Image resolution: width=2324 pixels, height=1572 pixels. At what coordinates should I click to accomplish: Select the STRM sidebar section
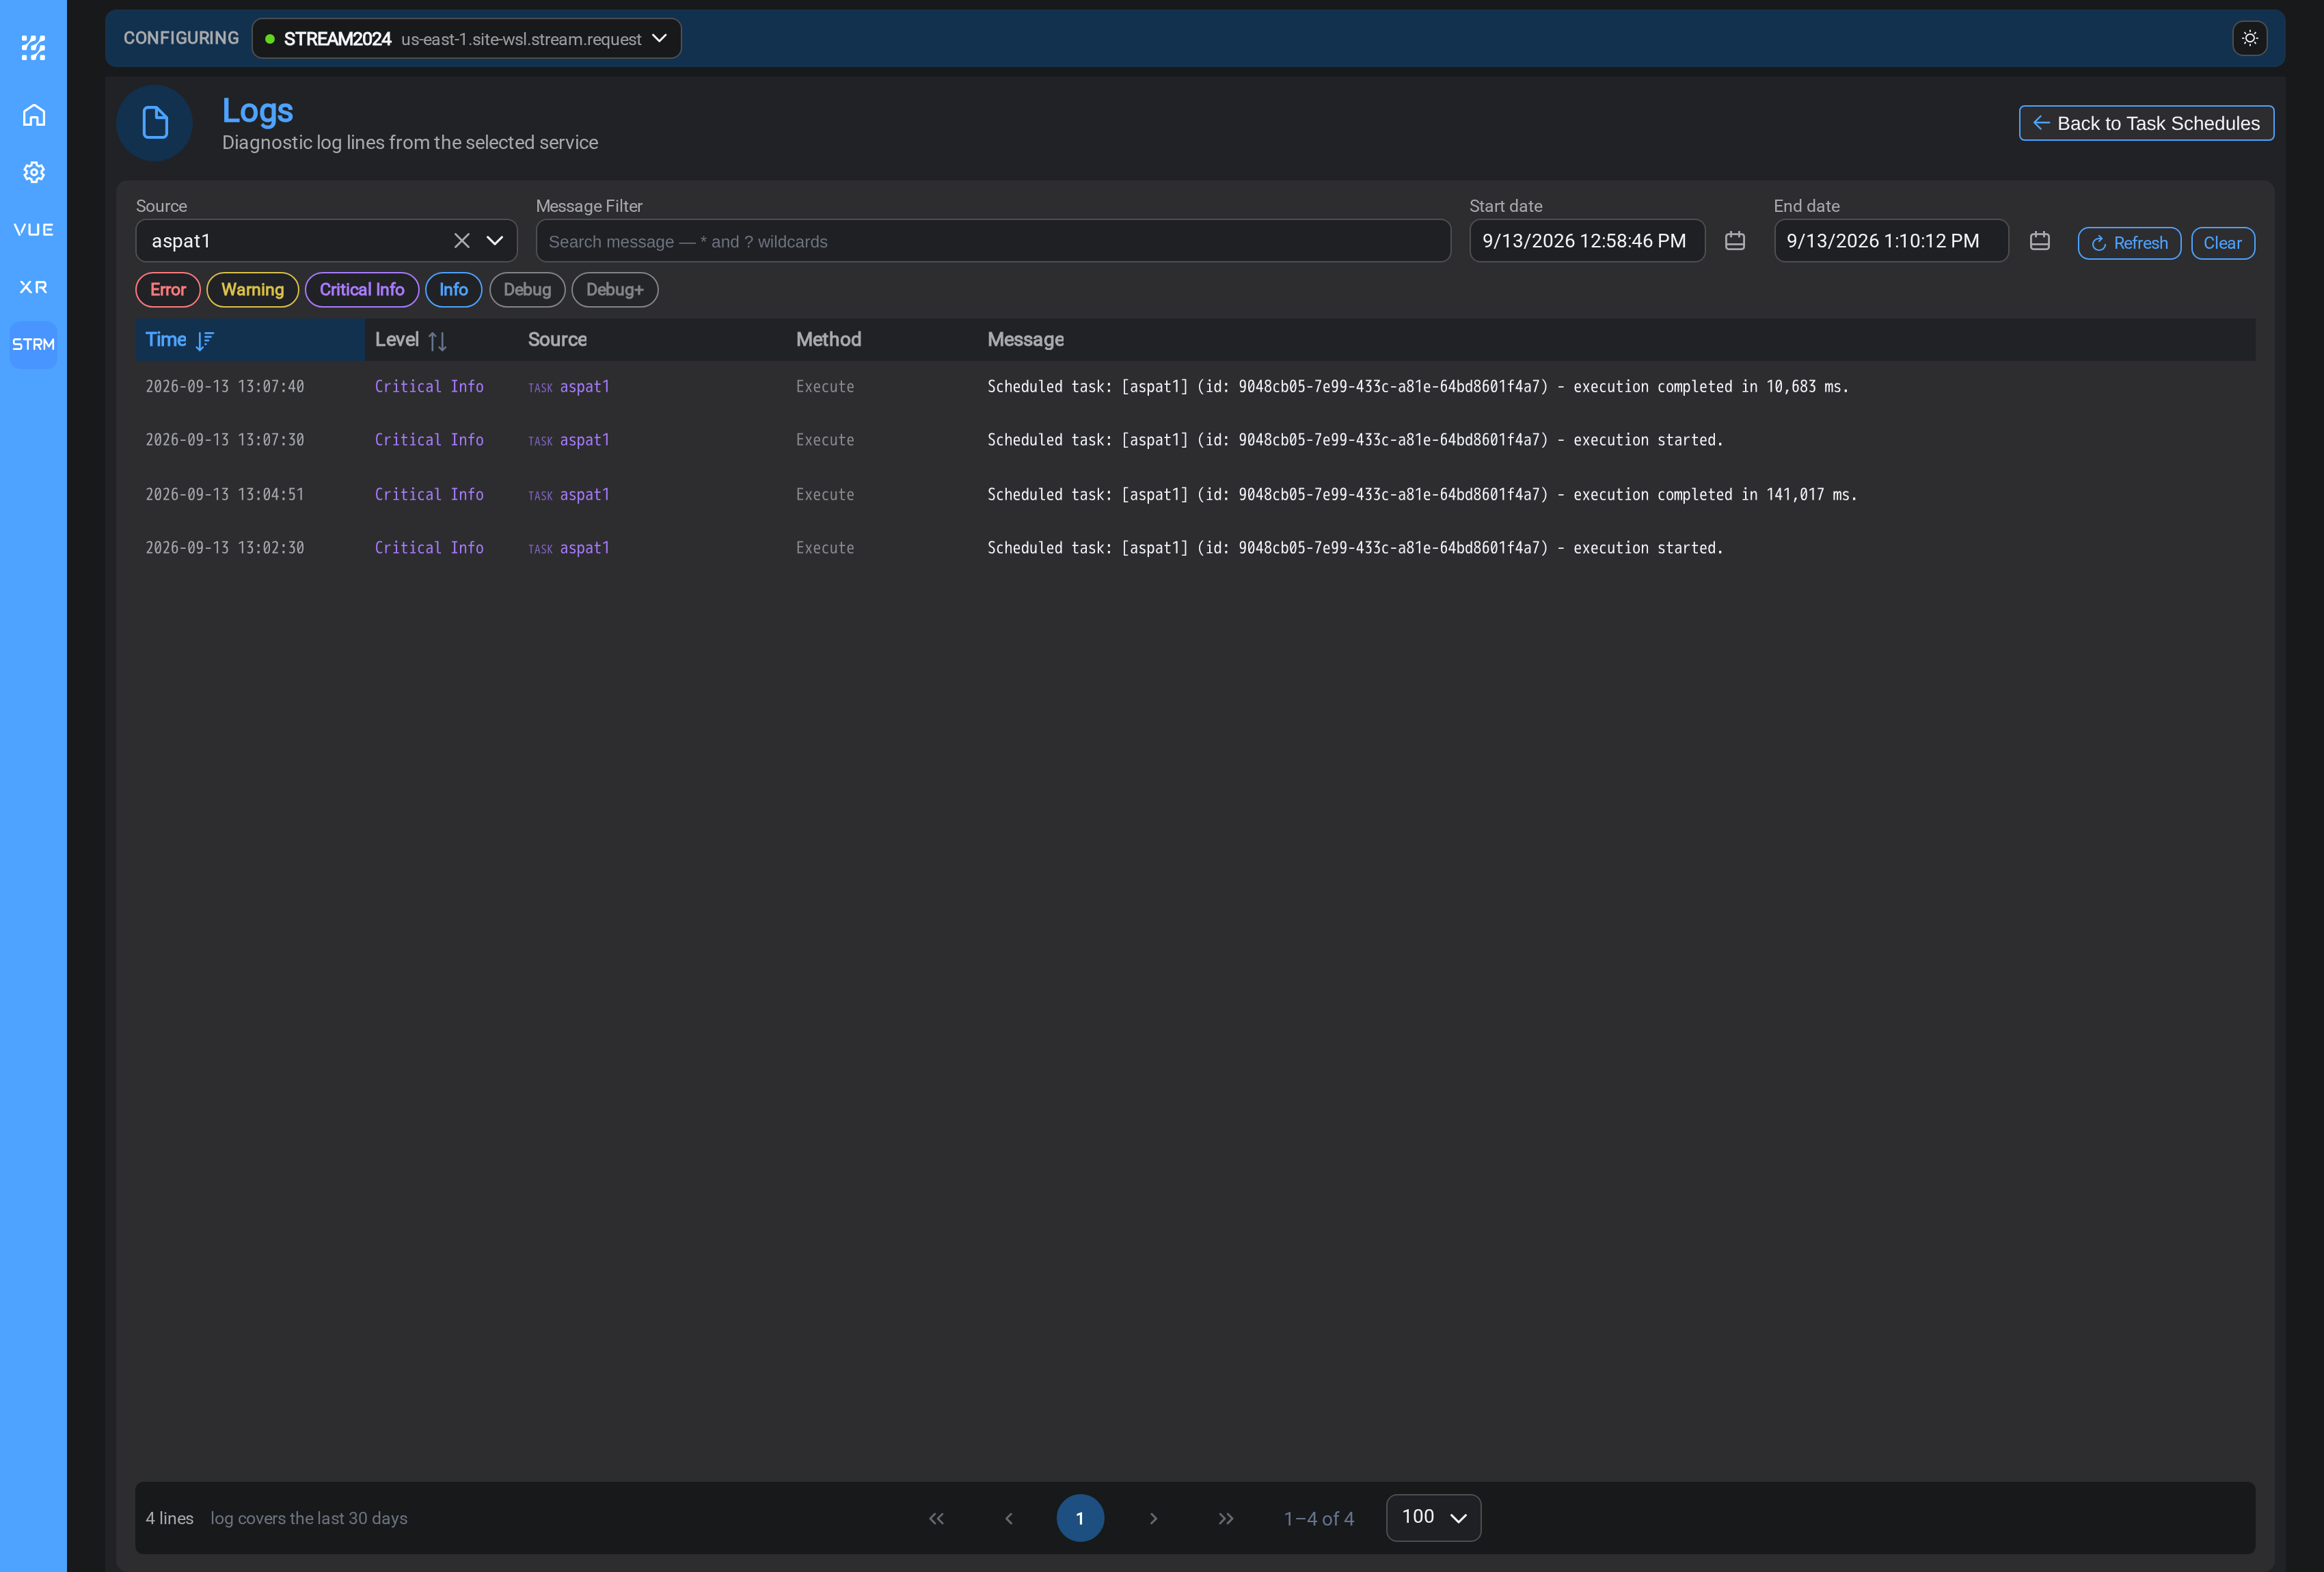33,344
